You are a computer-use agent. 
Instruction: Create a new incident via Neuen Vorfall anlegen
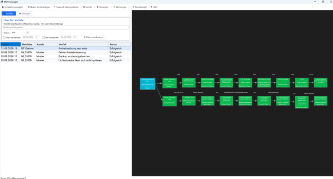39,7
